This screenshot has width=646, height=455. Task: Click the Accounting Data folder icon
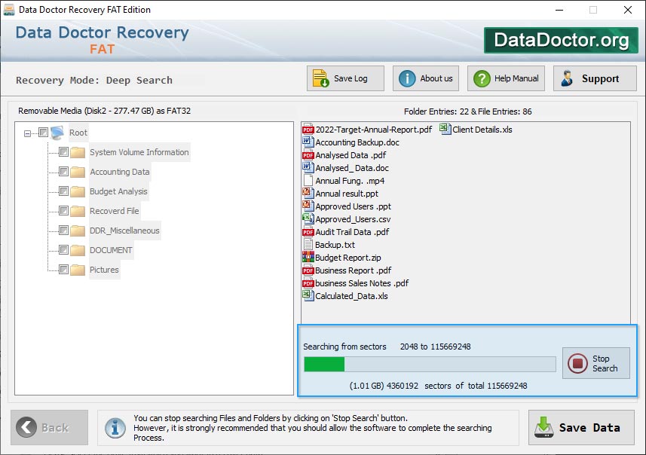[x=78, y=172]
